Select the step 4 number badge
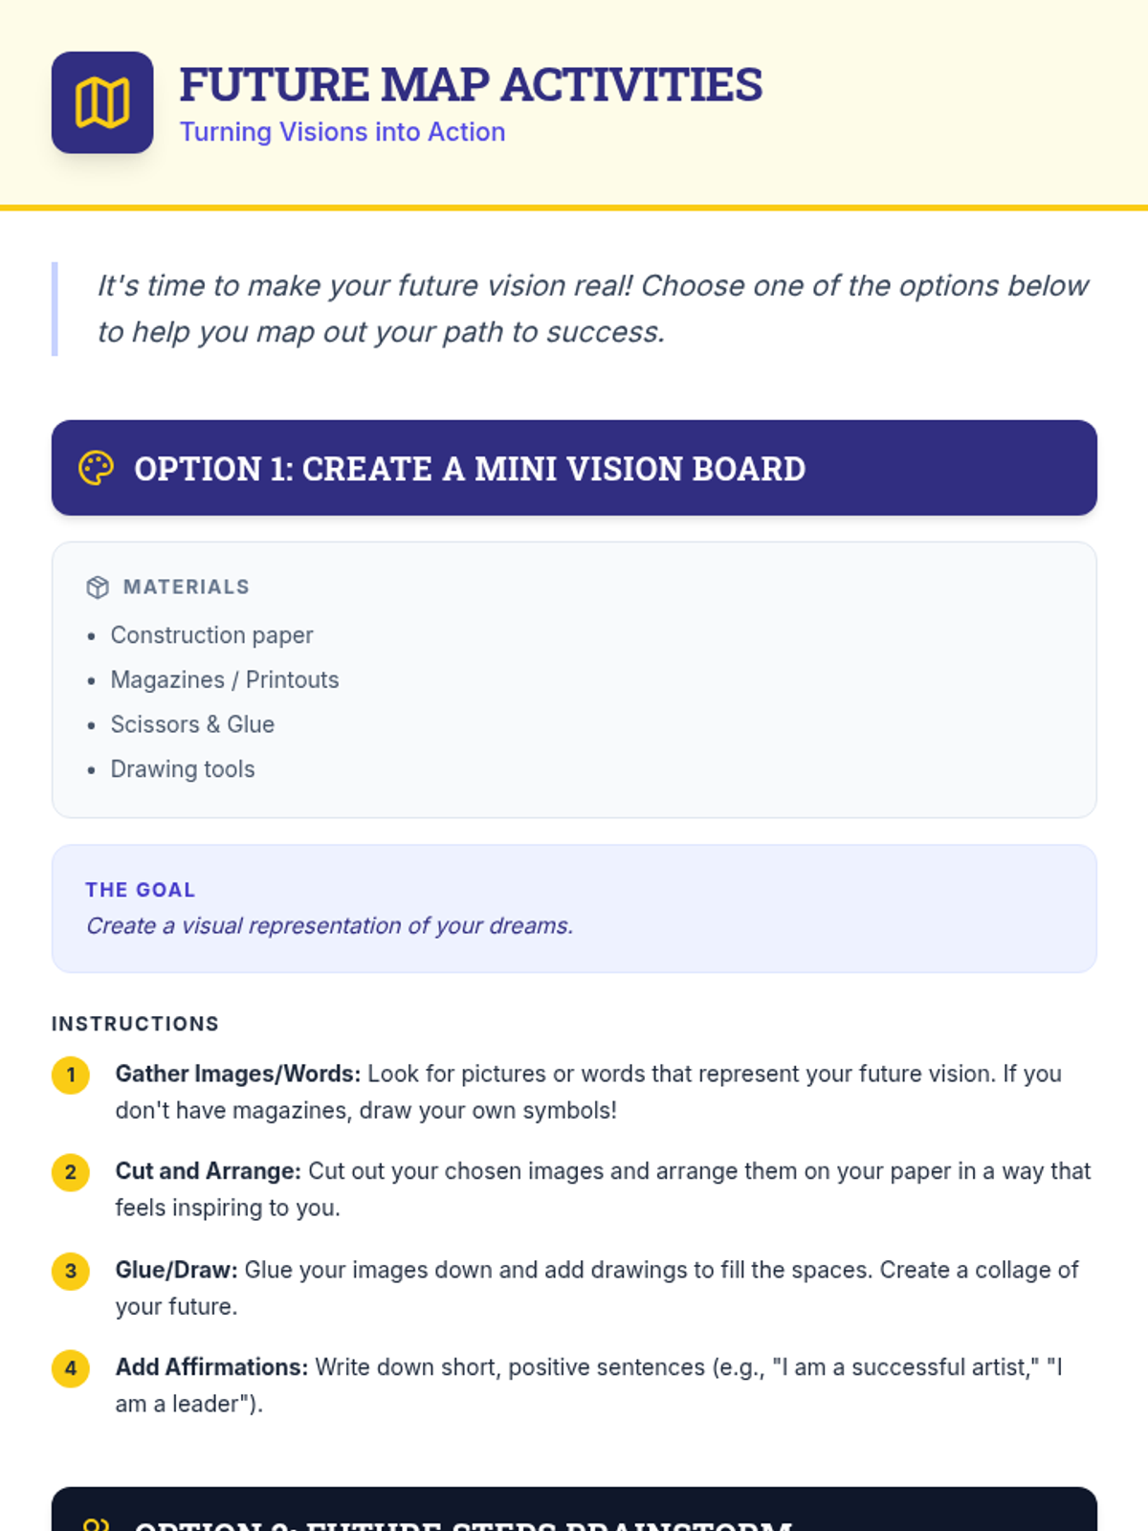 71,1368
